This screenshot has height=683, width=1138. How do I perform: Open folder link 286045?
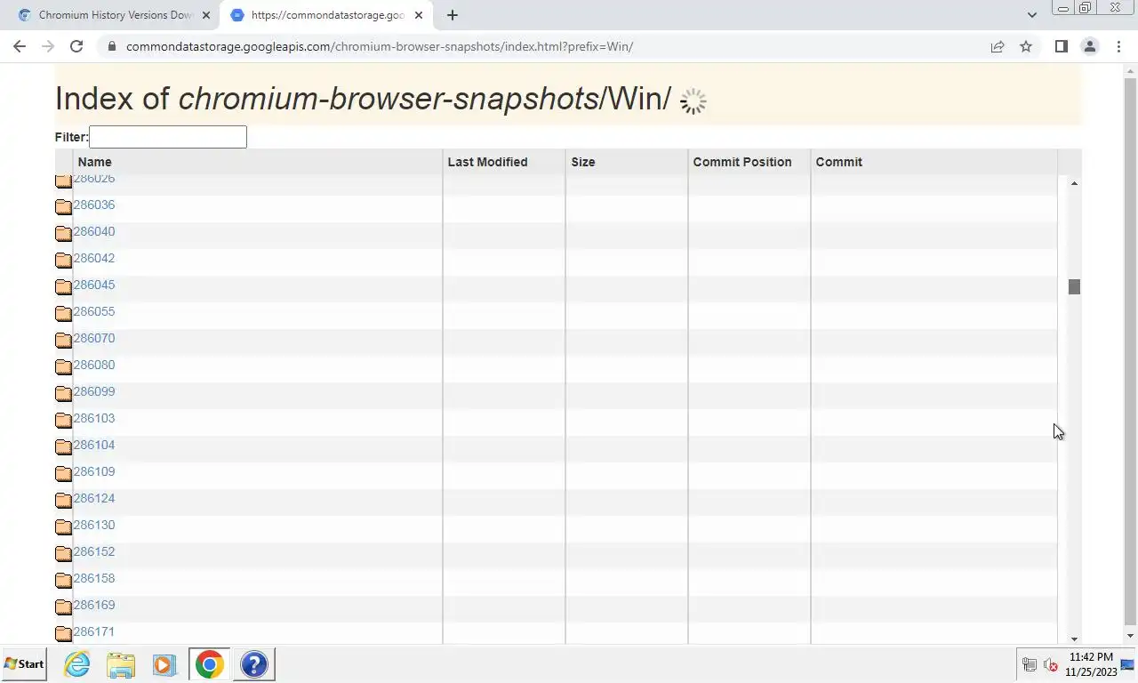pos(94,285)
